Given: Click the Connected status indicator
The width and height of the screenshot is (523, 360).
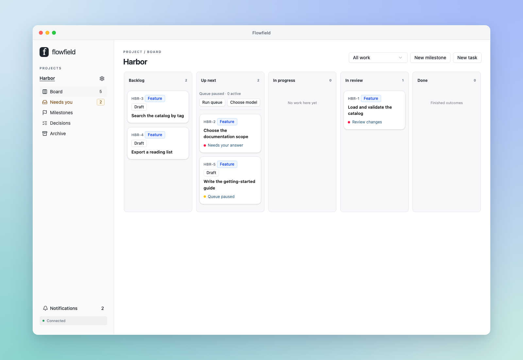Looking at the screenshot, I should point(73,321).
